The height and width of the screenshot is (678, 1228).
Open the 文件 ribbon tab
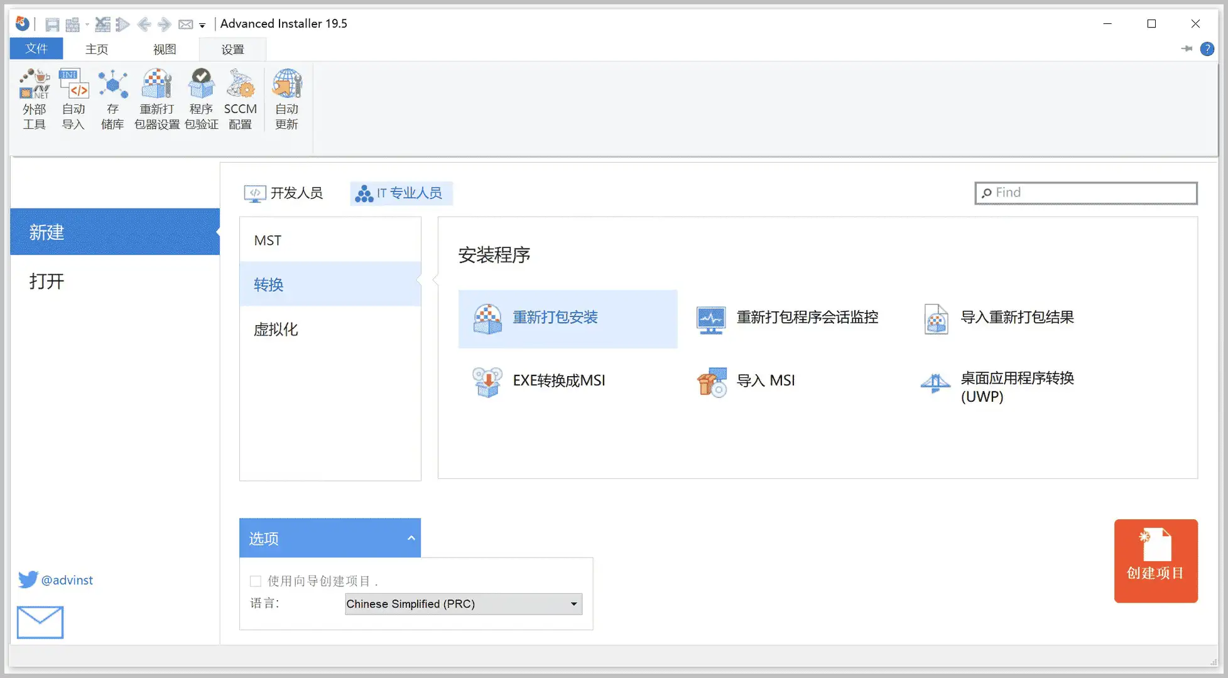pos(36,49)
